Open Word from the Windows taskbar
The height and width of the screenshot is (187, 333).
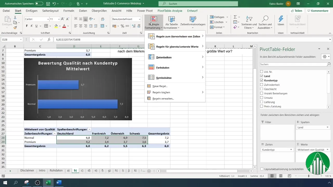click(x=59, y=183)
